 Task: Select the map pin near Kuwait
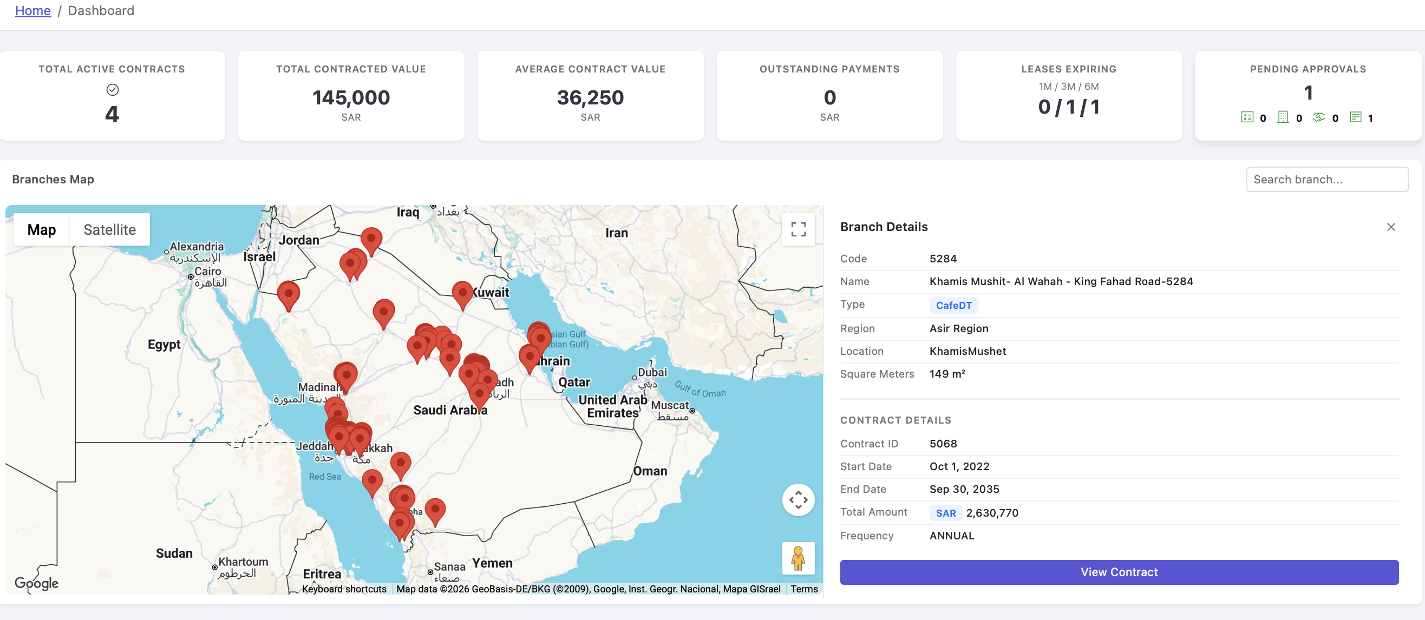tap(462, 295)
